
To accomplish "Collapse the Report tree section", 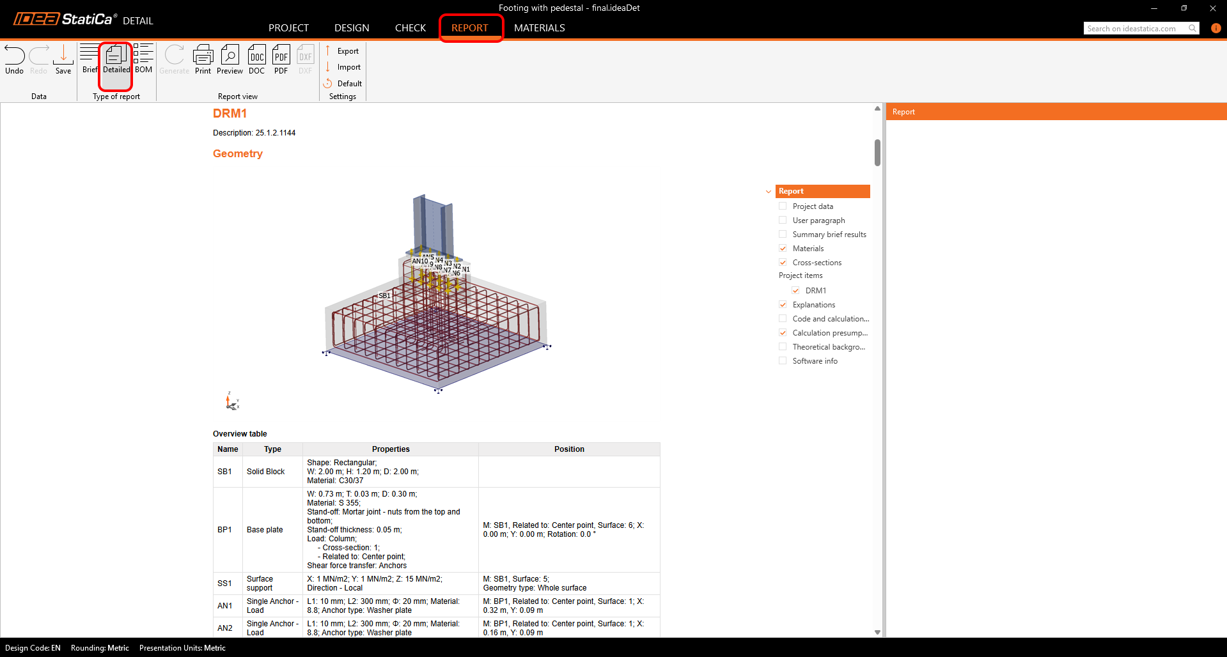I will click(769, 192).
